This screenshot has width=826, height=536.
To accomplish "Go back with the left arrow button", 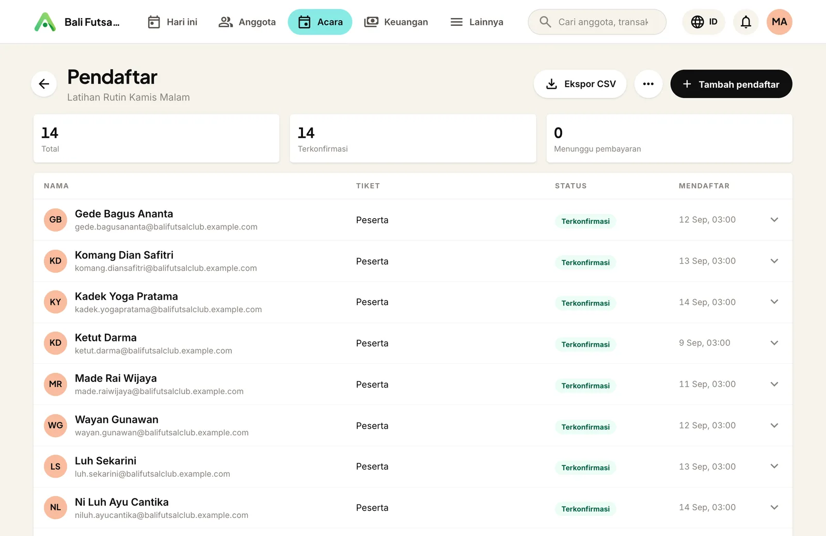I will pyautogui.click(x=44, y=84).
